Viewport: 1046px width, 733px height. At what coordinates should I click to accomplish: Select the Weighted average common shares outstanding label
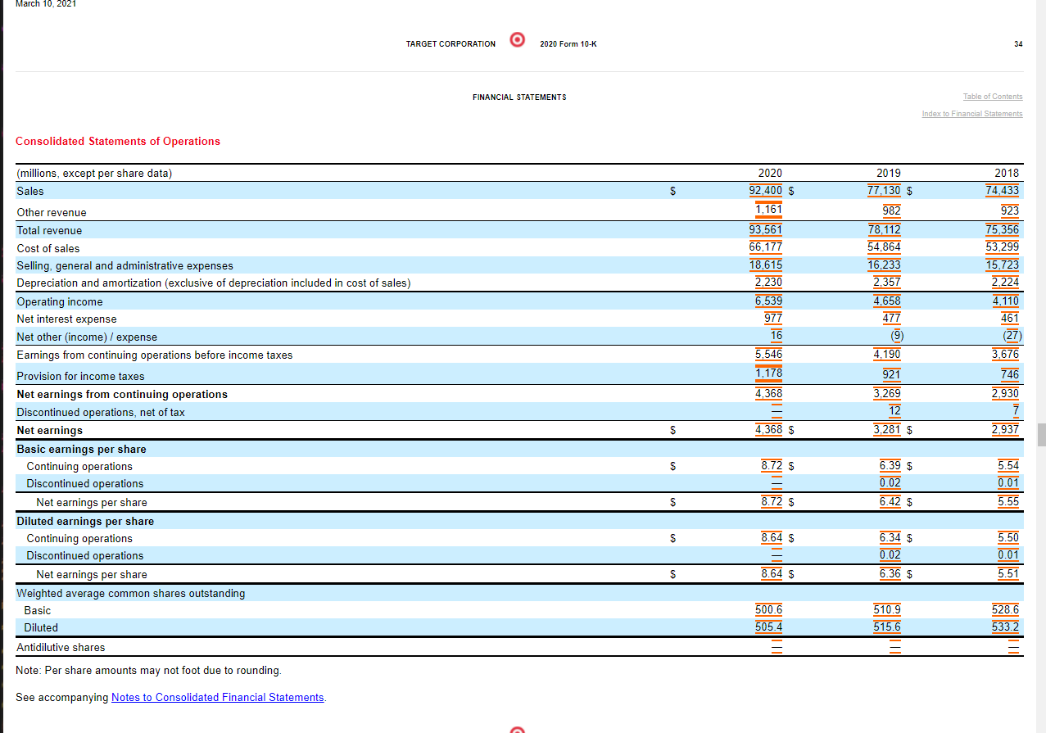pyautogui.click(x=131, y=593)
